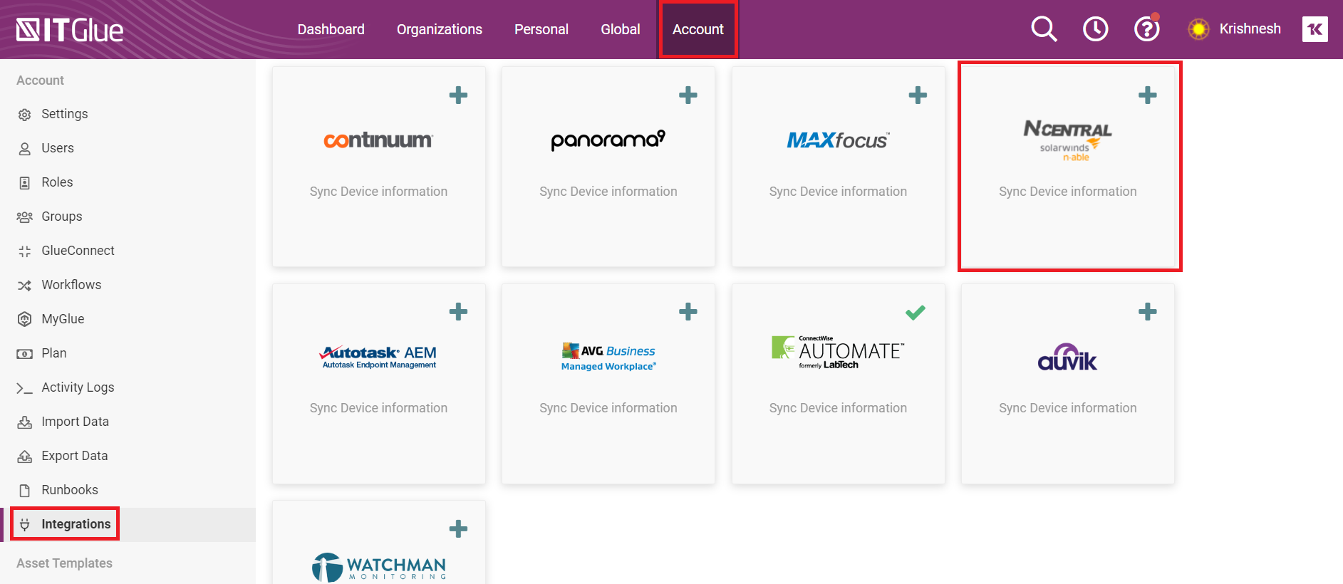Click the Import Data tray icon
Image resolution: width=1343 pixels, height=584 pixels.
24,422
